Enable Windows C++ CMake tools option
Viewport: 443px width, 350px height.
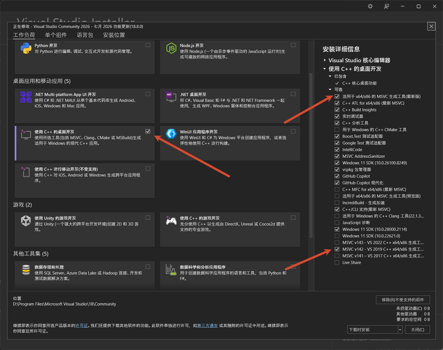[337, 129]
